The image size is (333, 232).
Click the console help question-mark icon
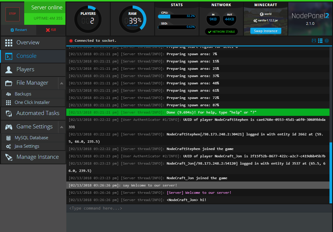click(327, 41)
